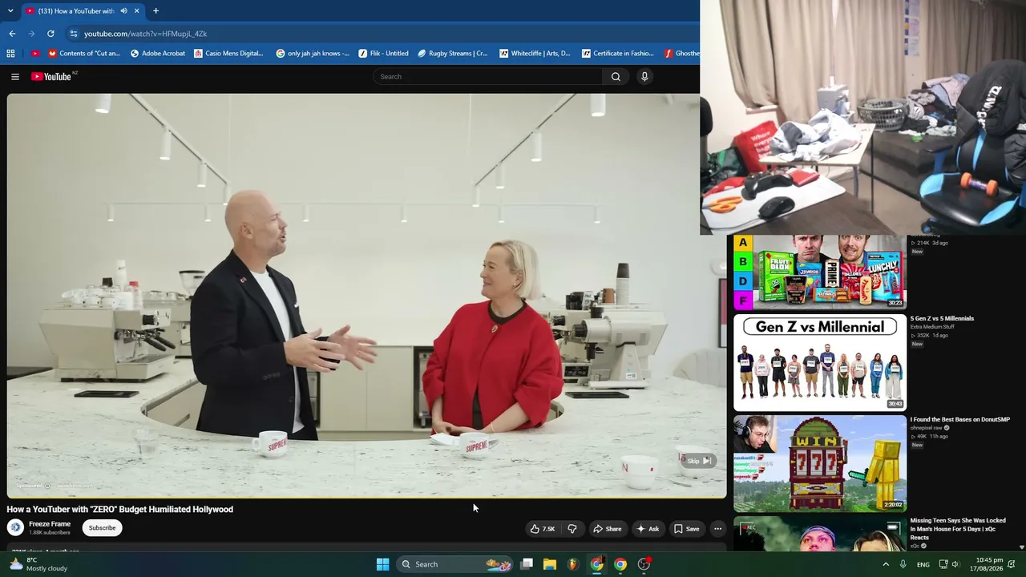Image resolution: width=1026 pixels, height=577 pixels.
Task: Open the Gen Z vs Millennial thumbnail
Action: tap(820, 362)
